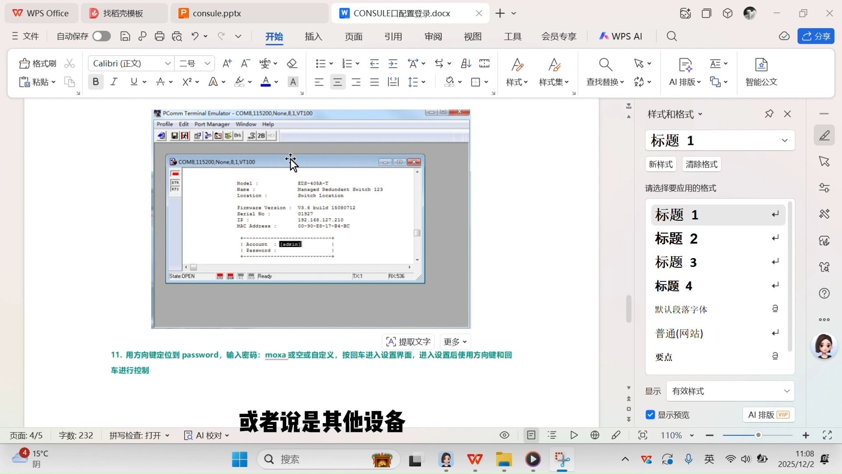Click the outline view icon in status bar
This screenshot has width=842, height=474.
(x=552, y=435)
